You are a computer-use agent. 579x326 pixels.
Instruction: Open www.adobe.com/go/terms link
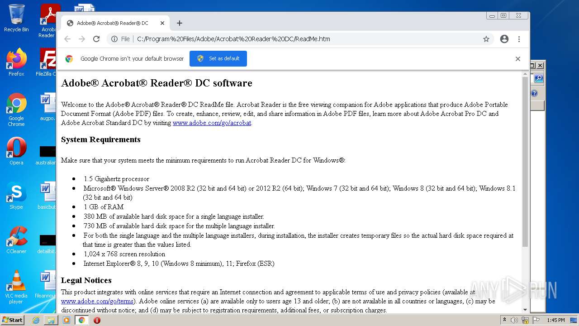pos(97,301)
